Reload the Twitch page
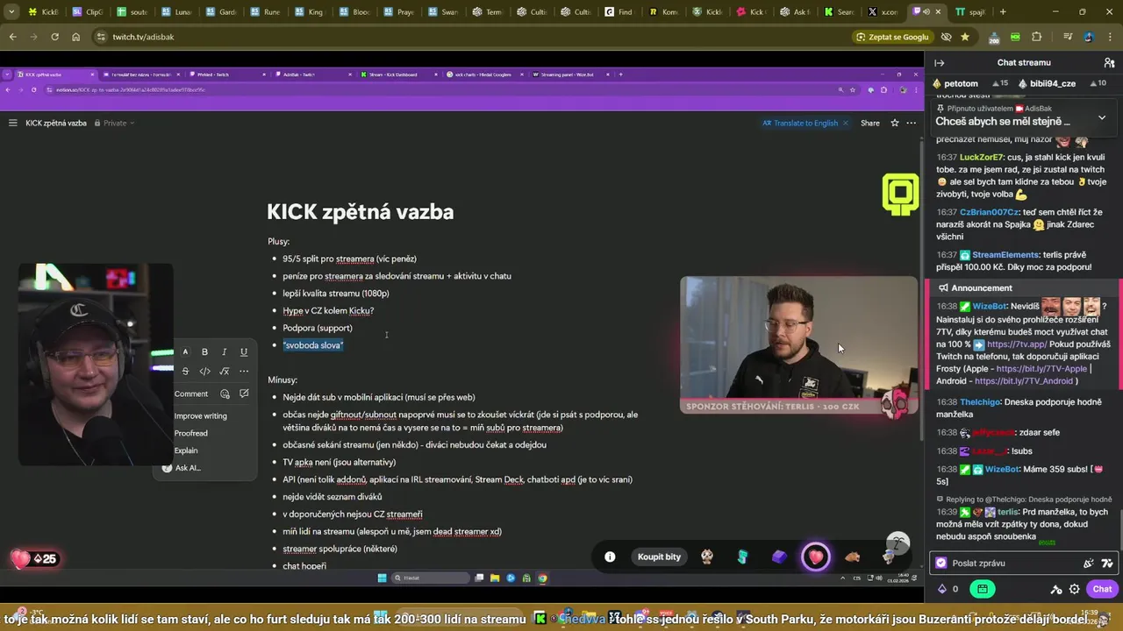 (54, 37)
